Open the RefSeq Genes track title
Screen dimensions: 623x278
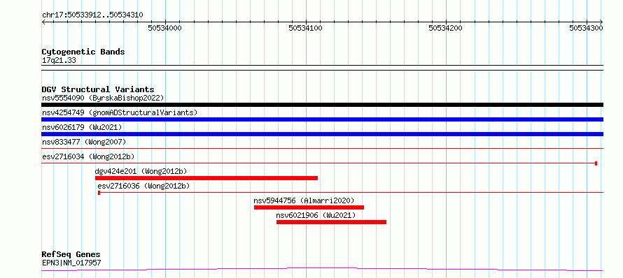coord(71,255)
